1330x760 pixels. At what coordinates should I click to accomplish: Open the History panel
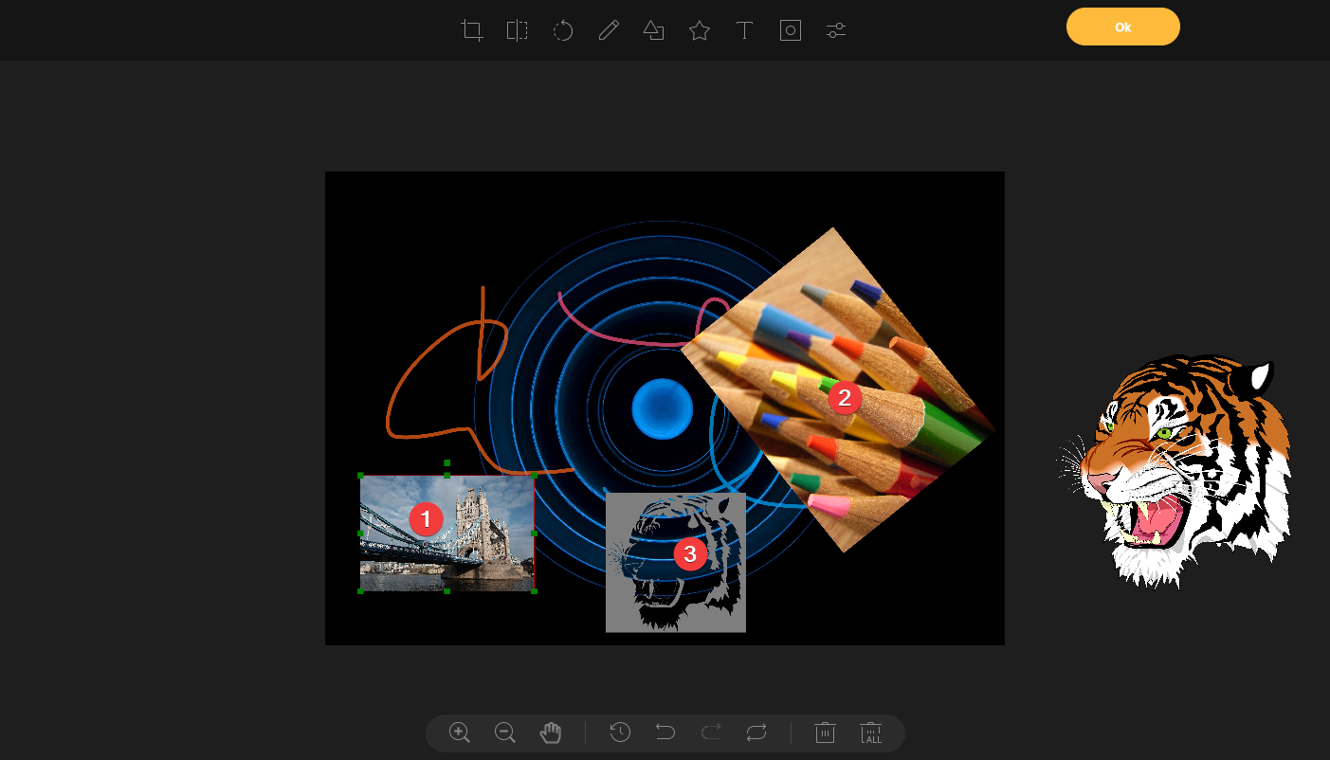click(619, 732)
